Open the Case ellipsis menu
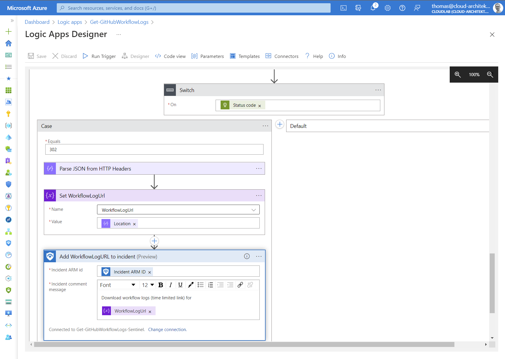 click(265, 126)
